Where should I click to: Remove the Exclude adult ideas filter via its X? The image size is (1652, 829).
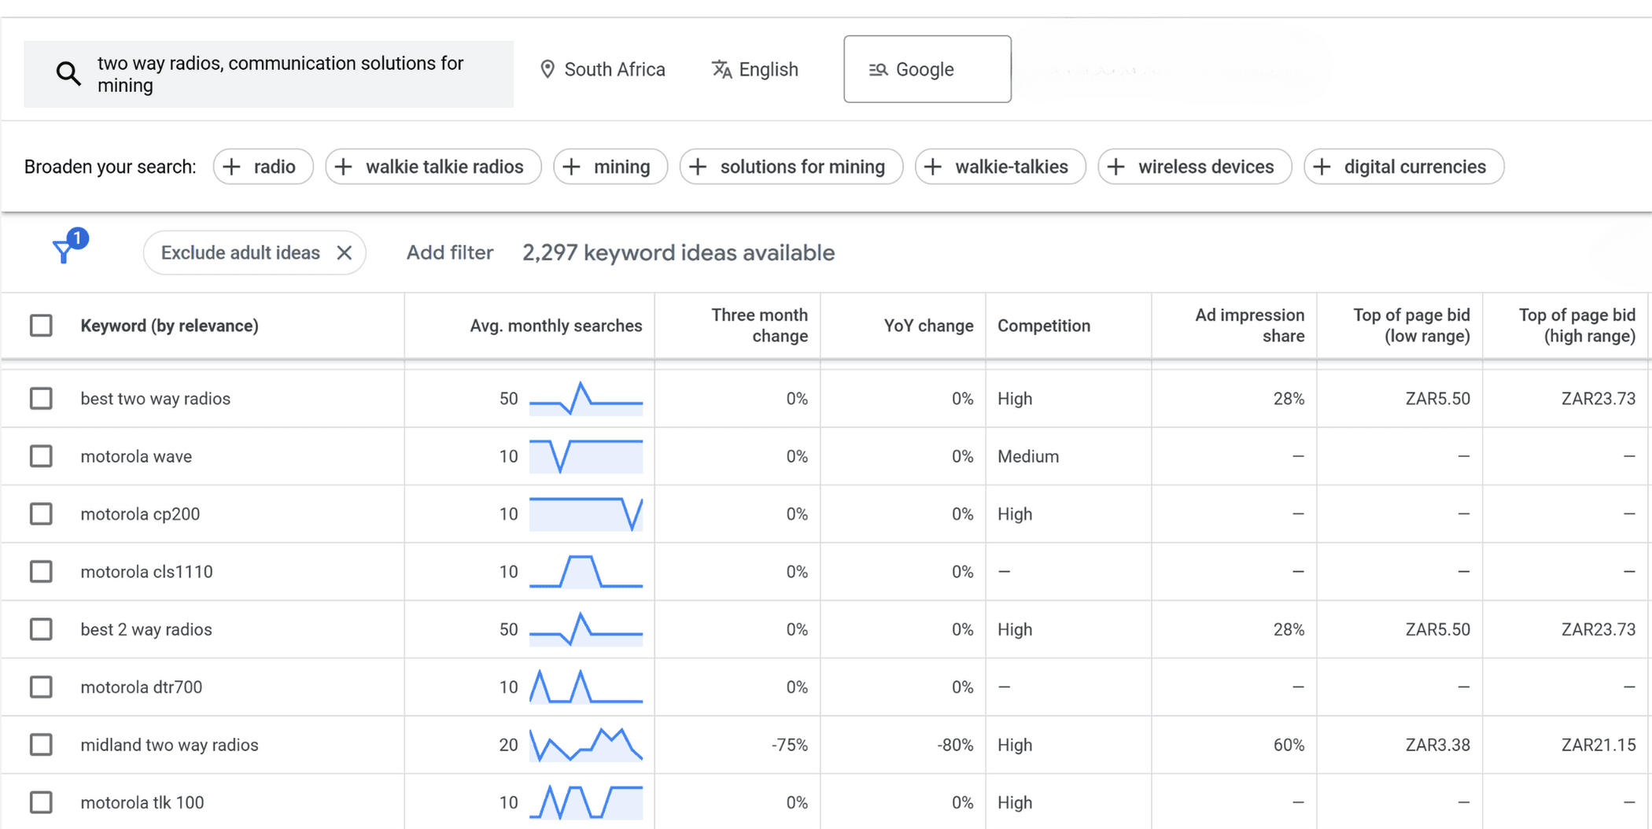click(x=345, y=252)
